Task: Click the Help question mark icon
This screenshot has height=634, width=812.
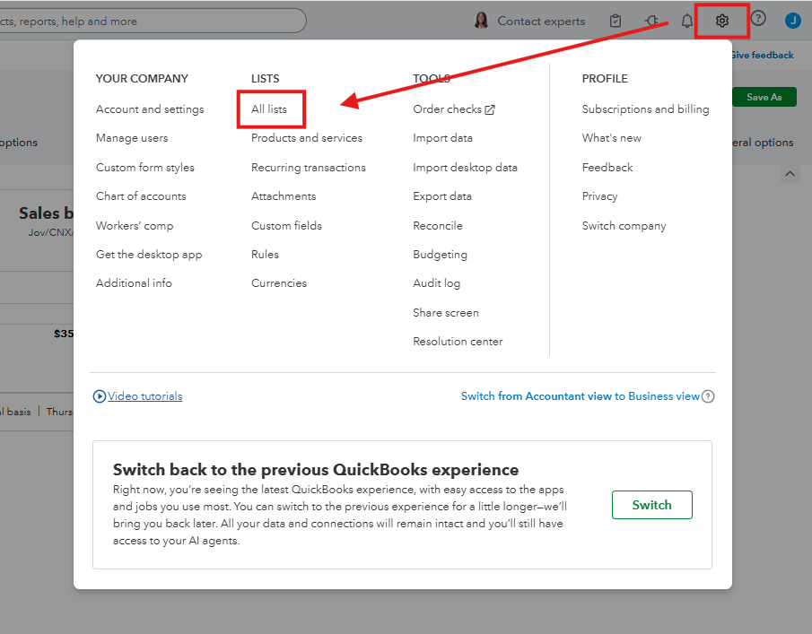Action: 758,19
